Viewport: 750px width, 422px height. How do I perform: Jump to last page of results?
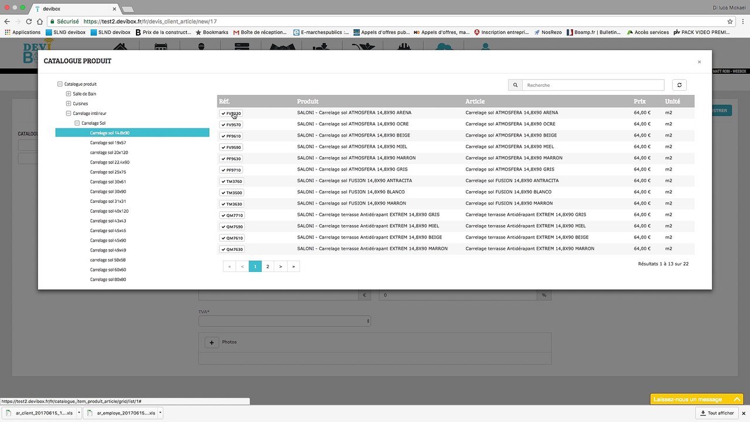pyautogui.click(x=294, y=267)
